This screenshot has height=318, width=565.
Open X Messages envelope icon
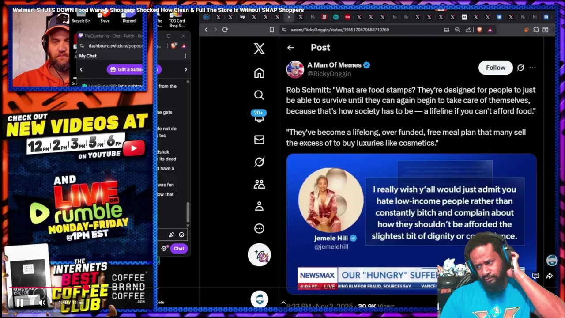click(x=259, y=140)
